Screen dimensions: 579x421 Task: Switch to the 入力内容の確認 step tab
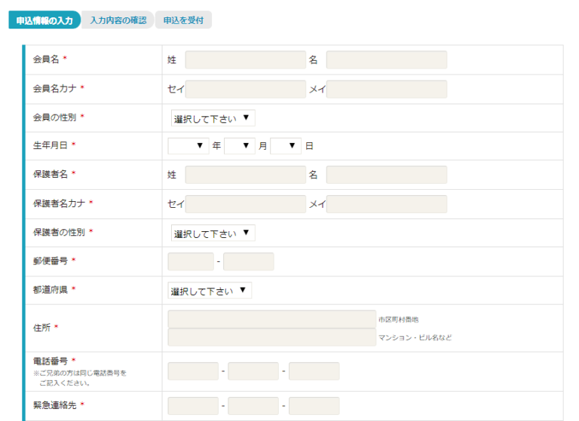pos(118,20)
